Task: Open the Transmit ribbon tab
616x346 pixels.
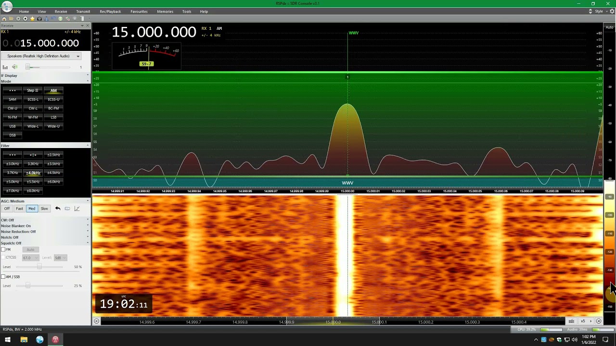Action: [x=83, y=12]
